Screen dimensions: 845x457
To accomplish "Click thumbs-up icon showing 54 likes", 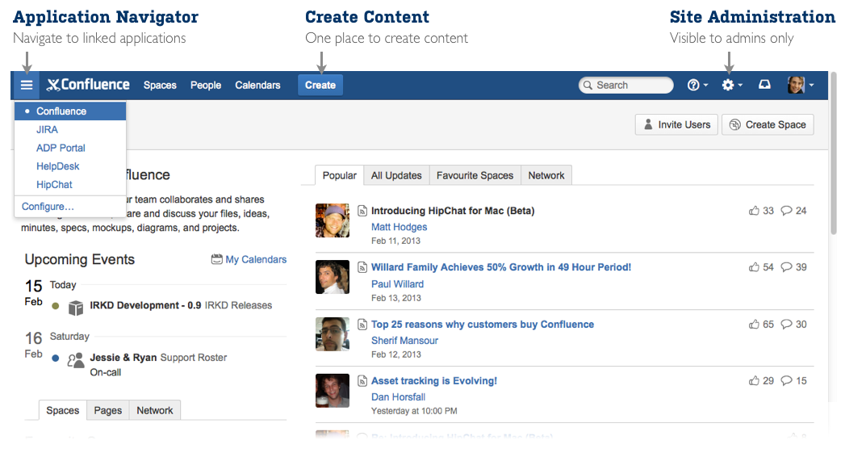I will click(x=754, y=267).
